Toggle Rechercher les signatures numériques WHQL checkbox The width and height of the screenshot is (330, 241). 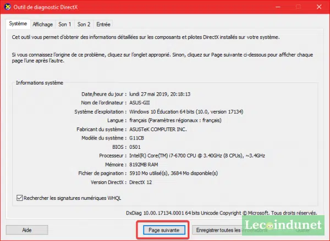click(20, 198)
